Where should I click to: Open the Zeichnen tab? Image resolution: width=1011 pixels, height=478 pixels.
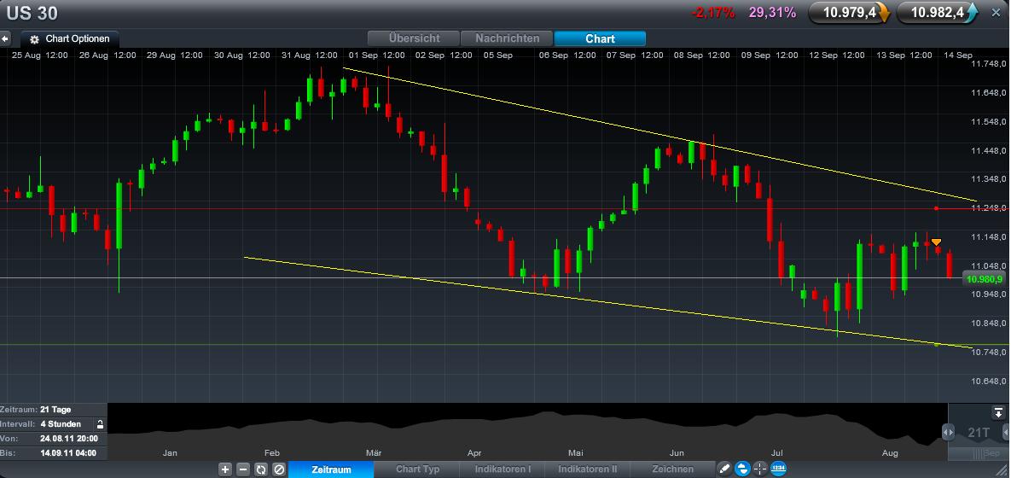[672, 469]
